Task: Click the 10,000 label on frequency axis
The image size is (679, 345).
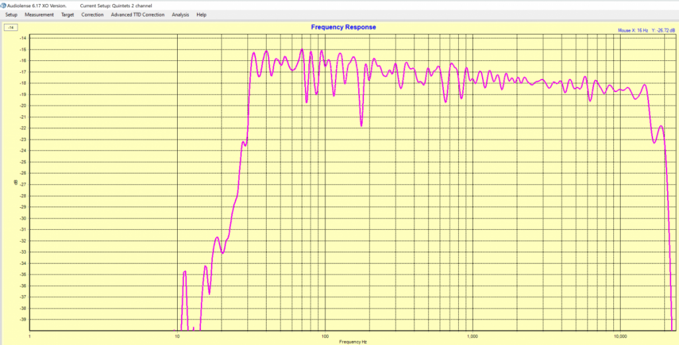Action: point(620,336)
